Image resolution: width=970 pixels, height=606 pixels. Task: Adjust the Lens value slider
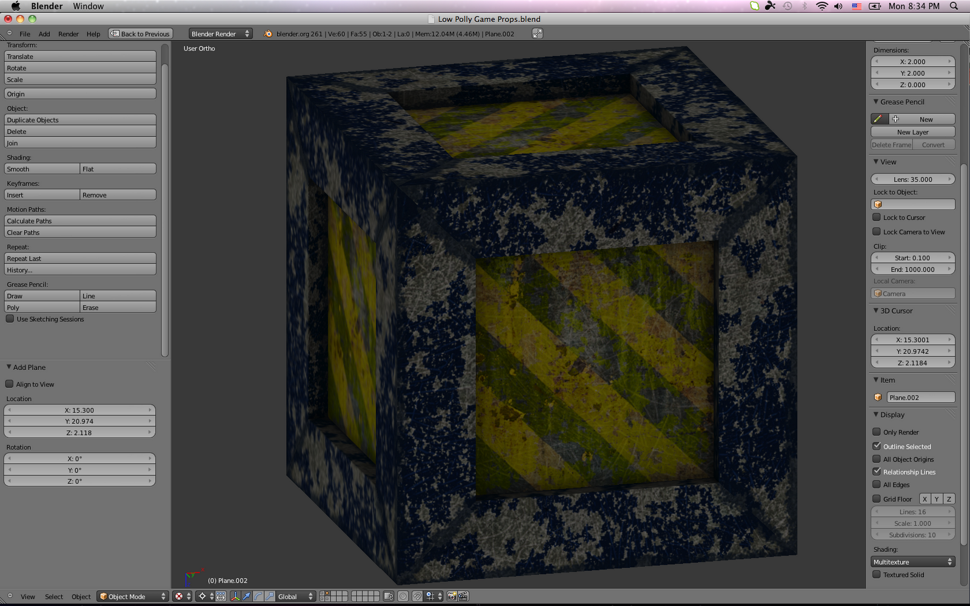click(x=912, y=179)
